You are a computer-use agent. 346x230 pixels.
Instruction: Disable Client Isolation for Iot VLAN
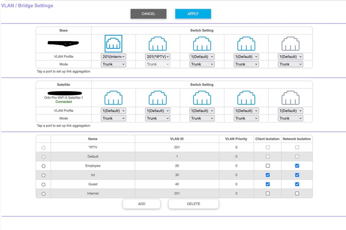[268, 175]
